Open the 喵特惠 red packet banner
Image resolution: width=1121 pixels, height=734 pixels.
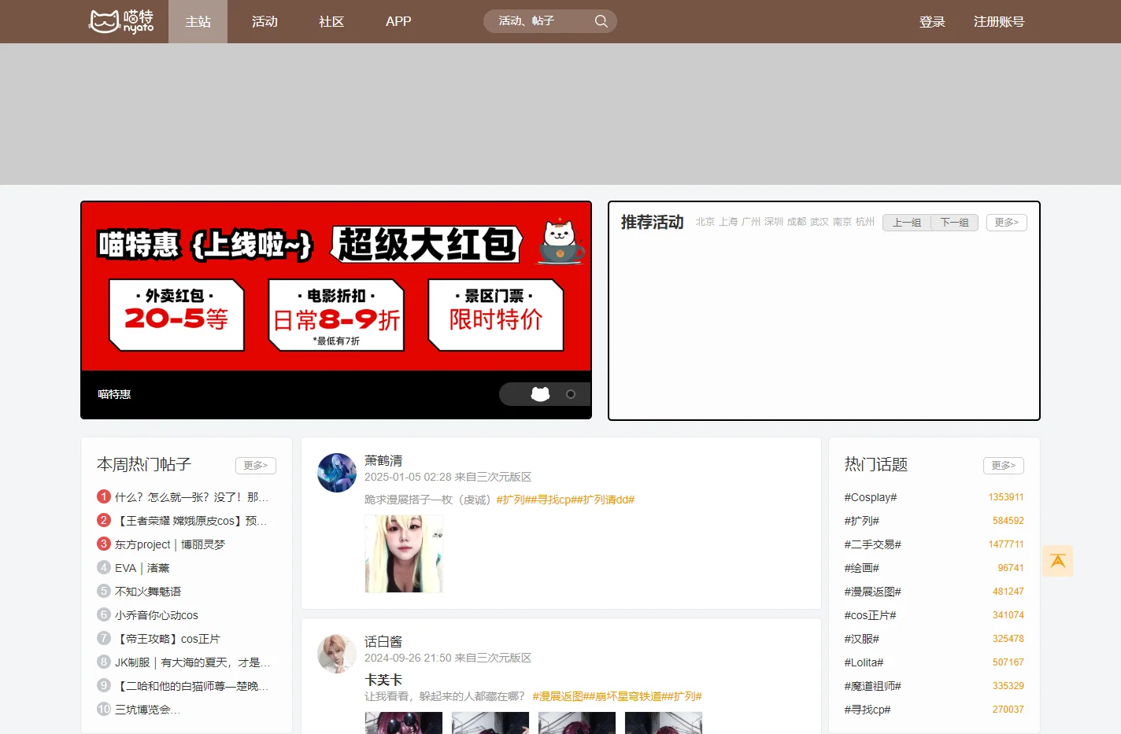[x=336, y=286]
